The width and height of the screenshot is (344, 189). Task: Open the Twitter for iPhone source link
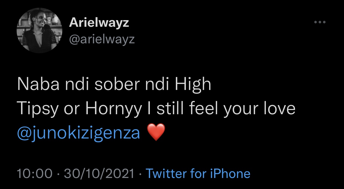(x=198, y=174)
